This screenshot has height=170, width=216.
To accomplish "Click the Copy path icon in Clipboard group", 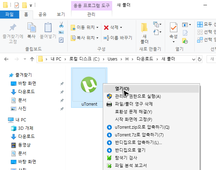I will (61, 33).
